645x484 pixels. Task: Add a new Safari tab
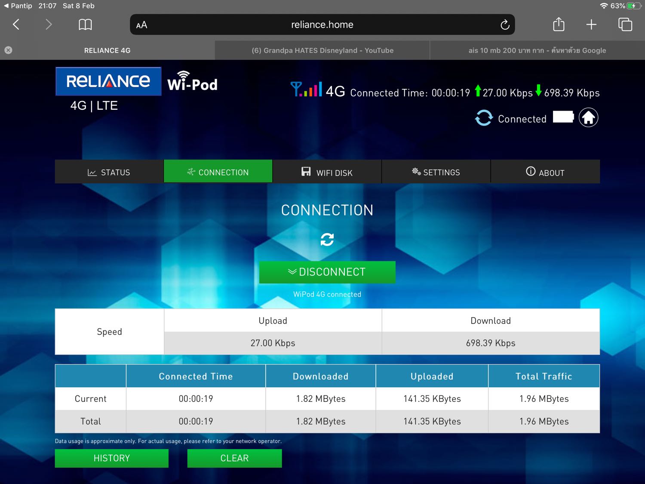(591, 25)
